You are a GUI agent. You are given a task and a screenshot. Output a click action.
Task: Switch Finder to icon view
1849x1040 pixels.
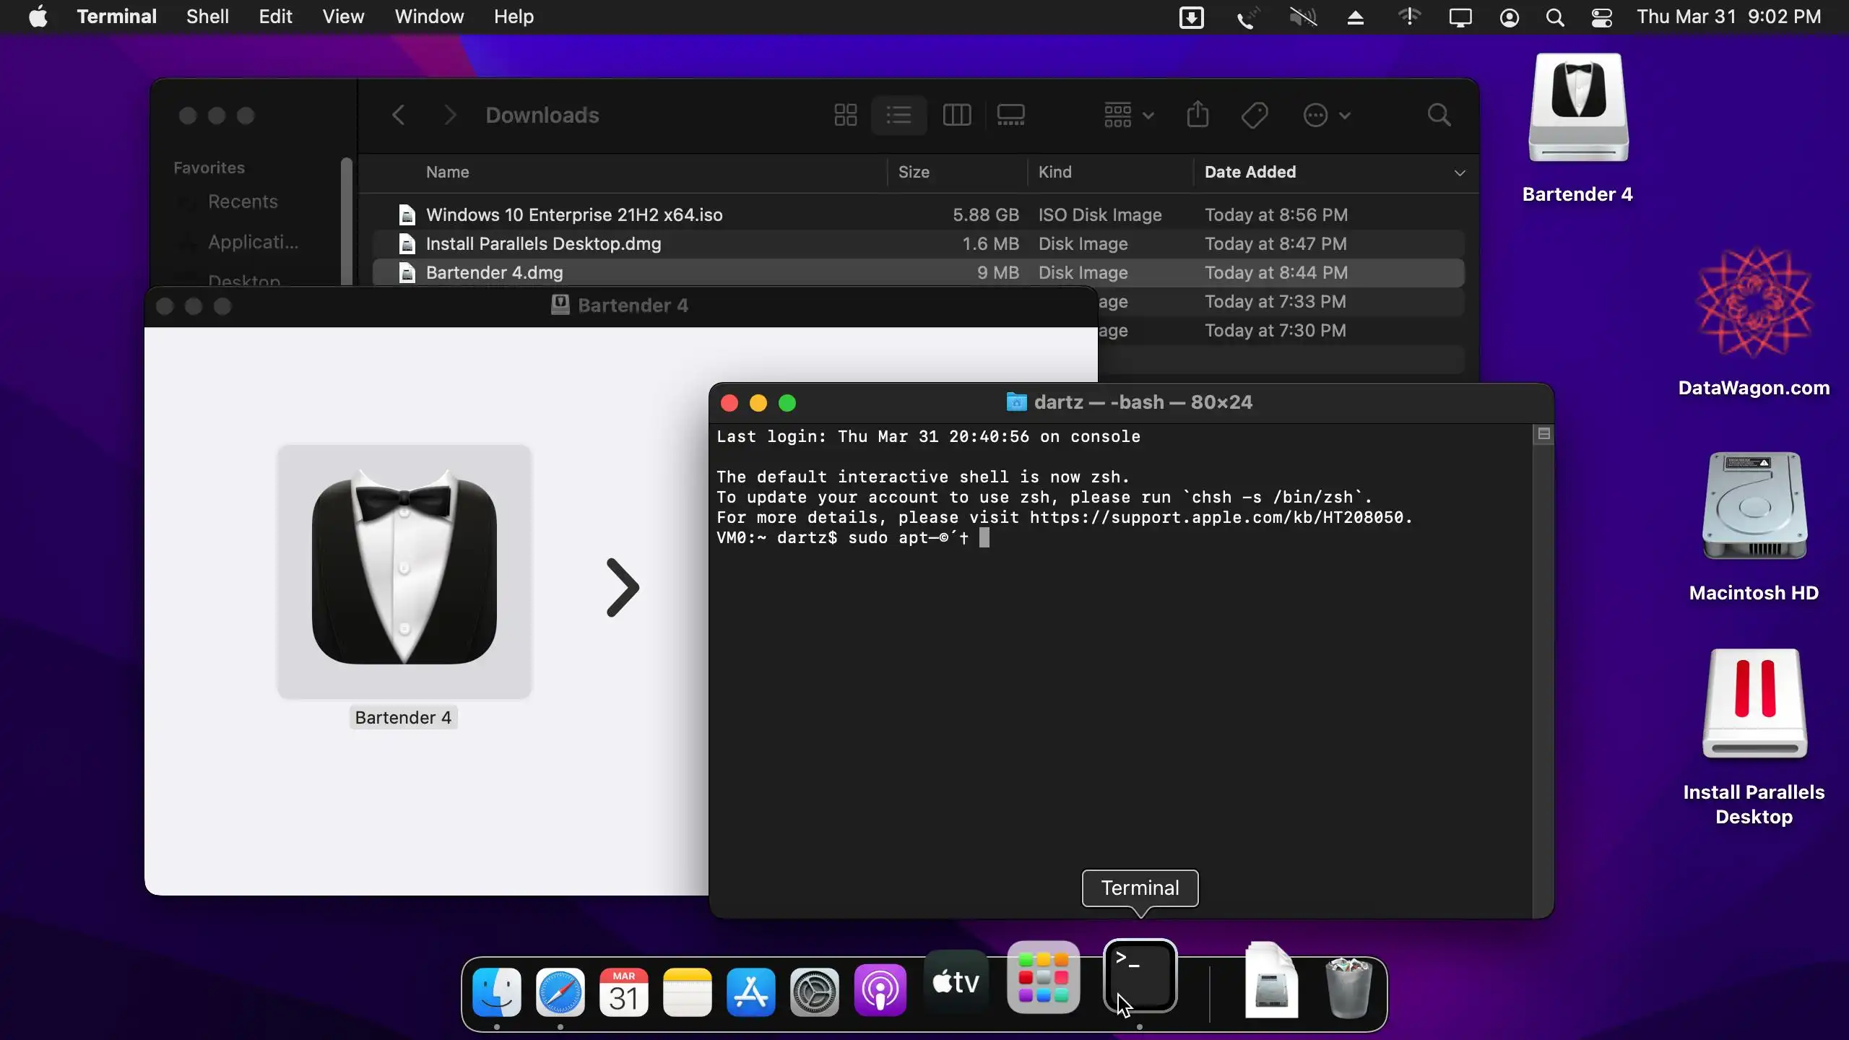coord(845,115)
